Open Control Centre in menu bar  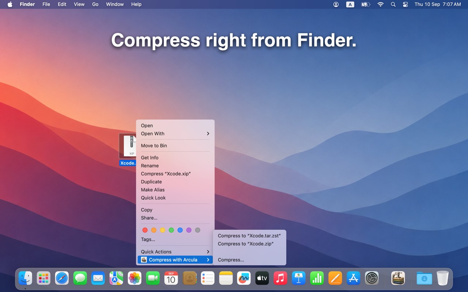click(x=405, y=4)
